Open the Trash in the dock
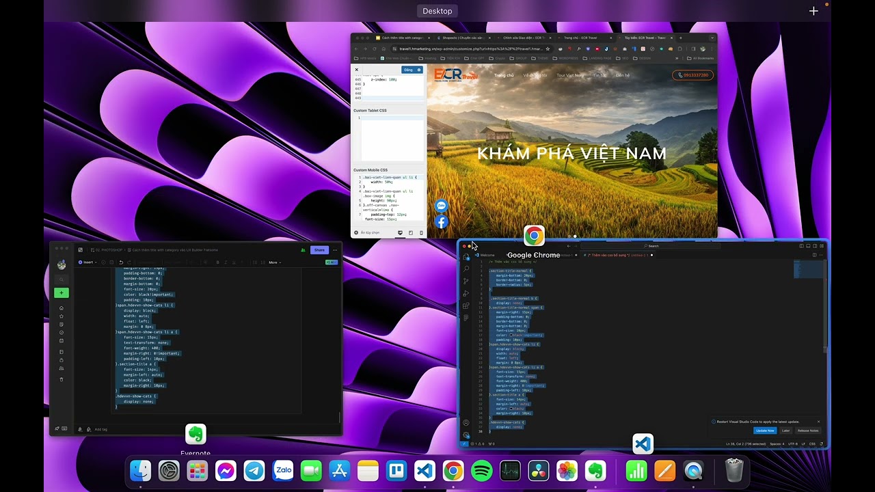875x492 pixels. [733, 471]
